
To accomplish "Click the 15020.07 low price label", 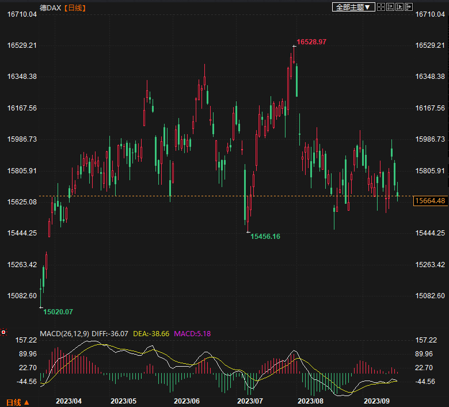I will 58,311.
